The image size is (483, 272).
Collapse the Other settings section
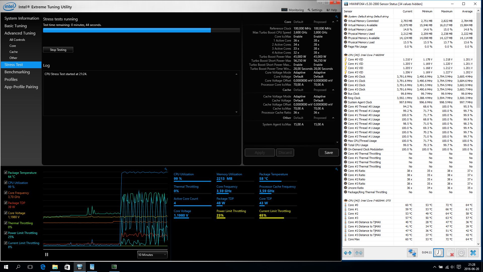[x=333, y=118]
